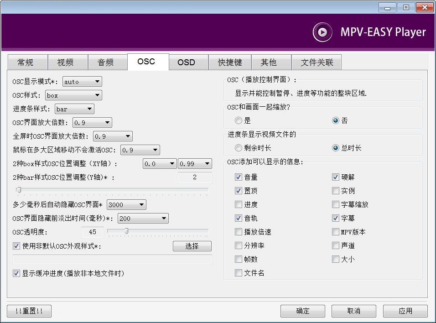
Task: Click the !!重置!! button
Action: click(x=29, y=311)
